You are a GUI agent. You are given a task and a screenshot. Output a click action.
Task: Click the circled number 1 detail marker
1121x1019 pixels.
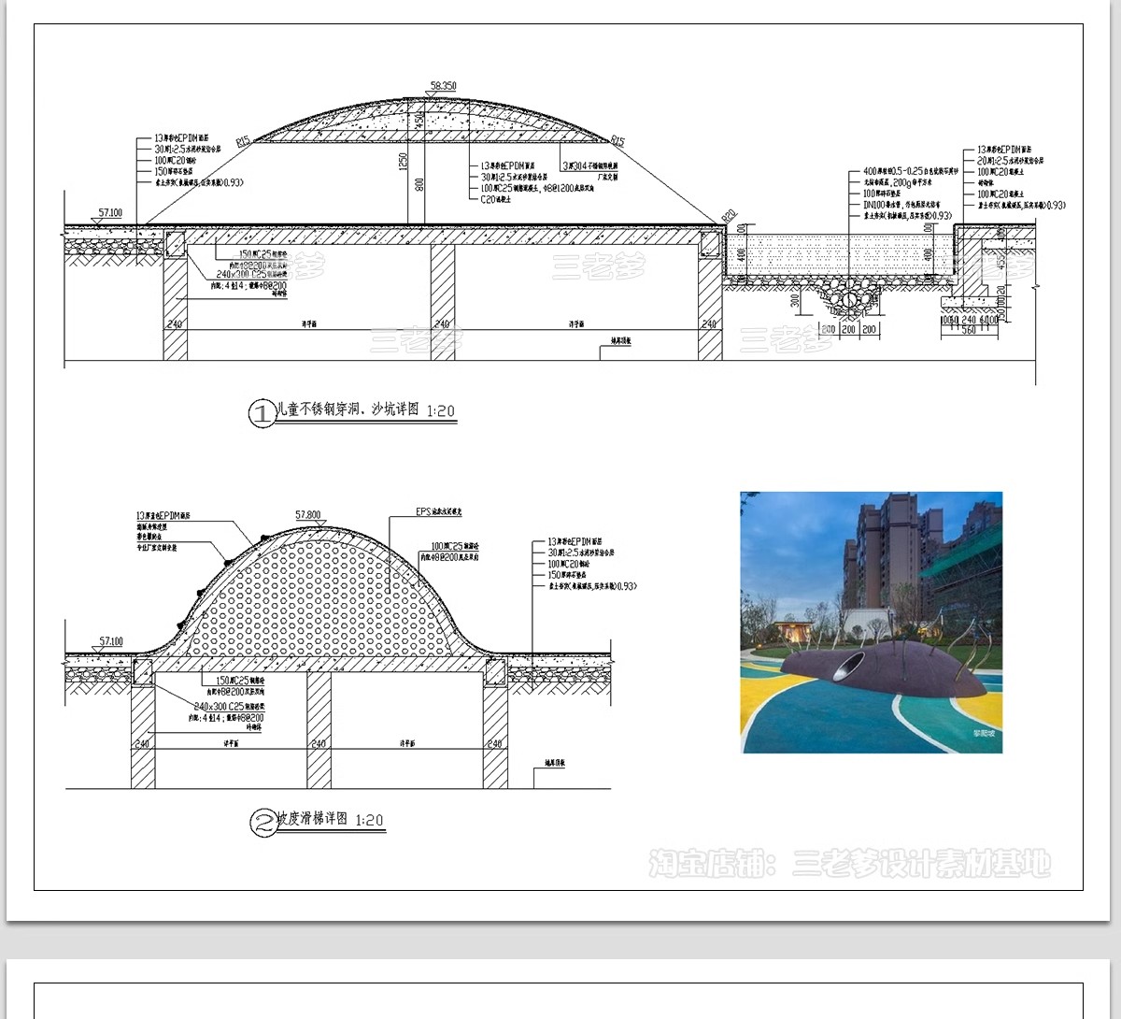coord(262,412)
